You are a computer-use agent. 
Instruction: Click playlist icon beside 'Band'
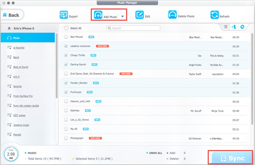pyautogui.click(x=9, y=57)
